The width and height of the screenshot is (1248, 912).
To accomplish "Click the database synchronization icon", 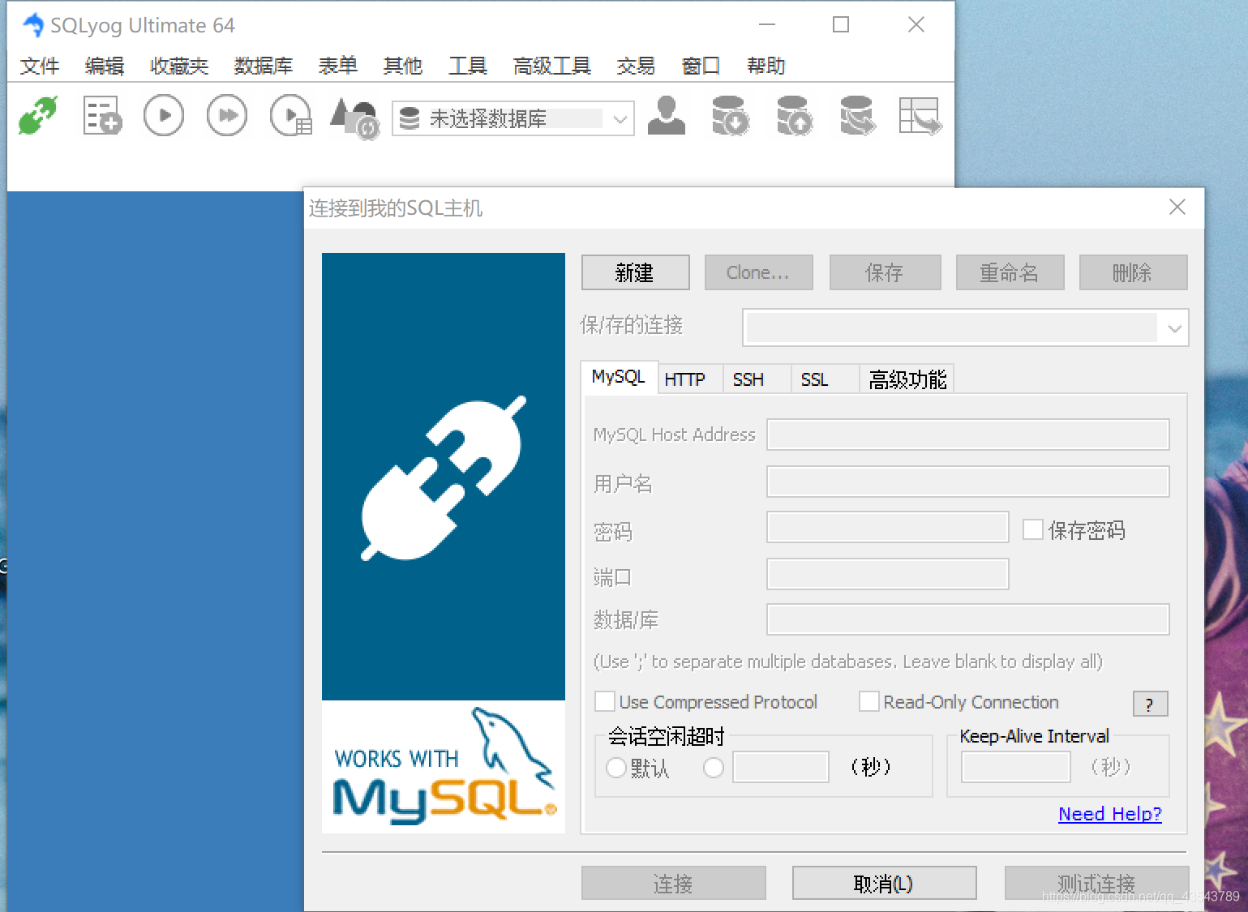I will (857, 116).
